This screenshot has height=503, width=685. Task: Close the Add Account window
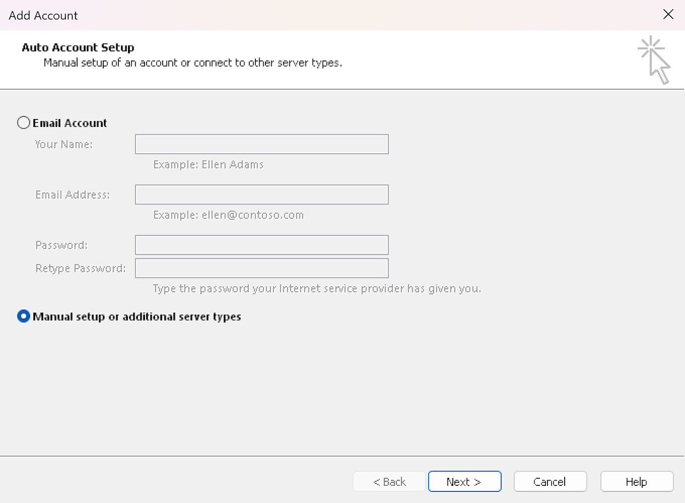pos(668,14)
